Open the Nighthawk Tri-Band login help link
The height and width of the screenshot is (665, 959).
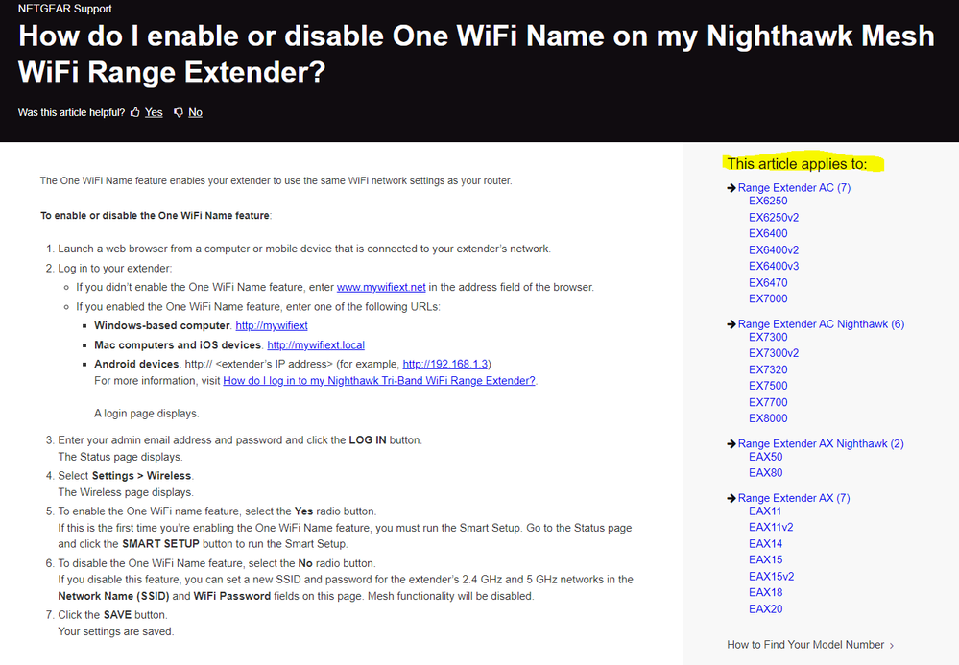(x=379, y=381)
